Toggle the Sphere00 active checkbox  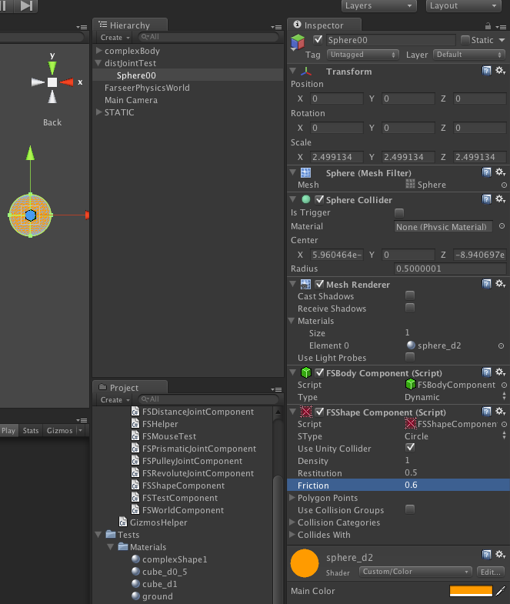[x=318, y=40]
